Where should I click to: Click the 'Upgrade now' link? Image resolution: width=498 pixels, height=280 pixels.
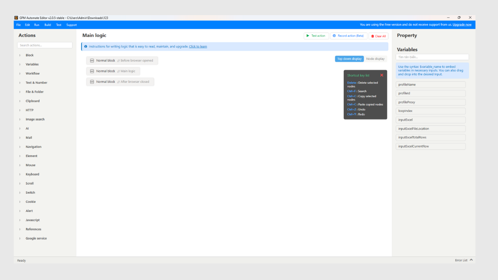(x=462, y=24)
